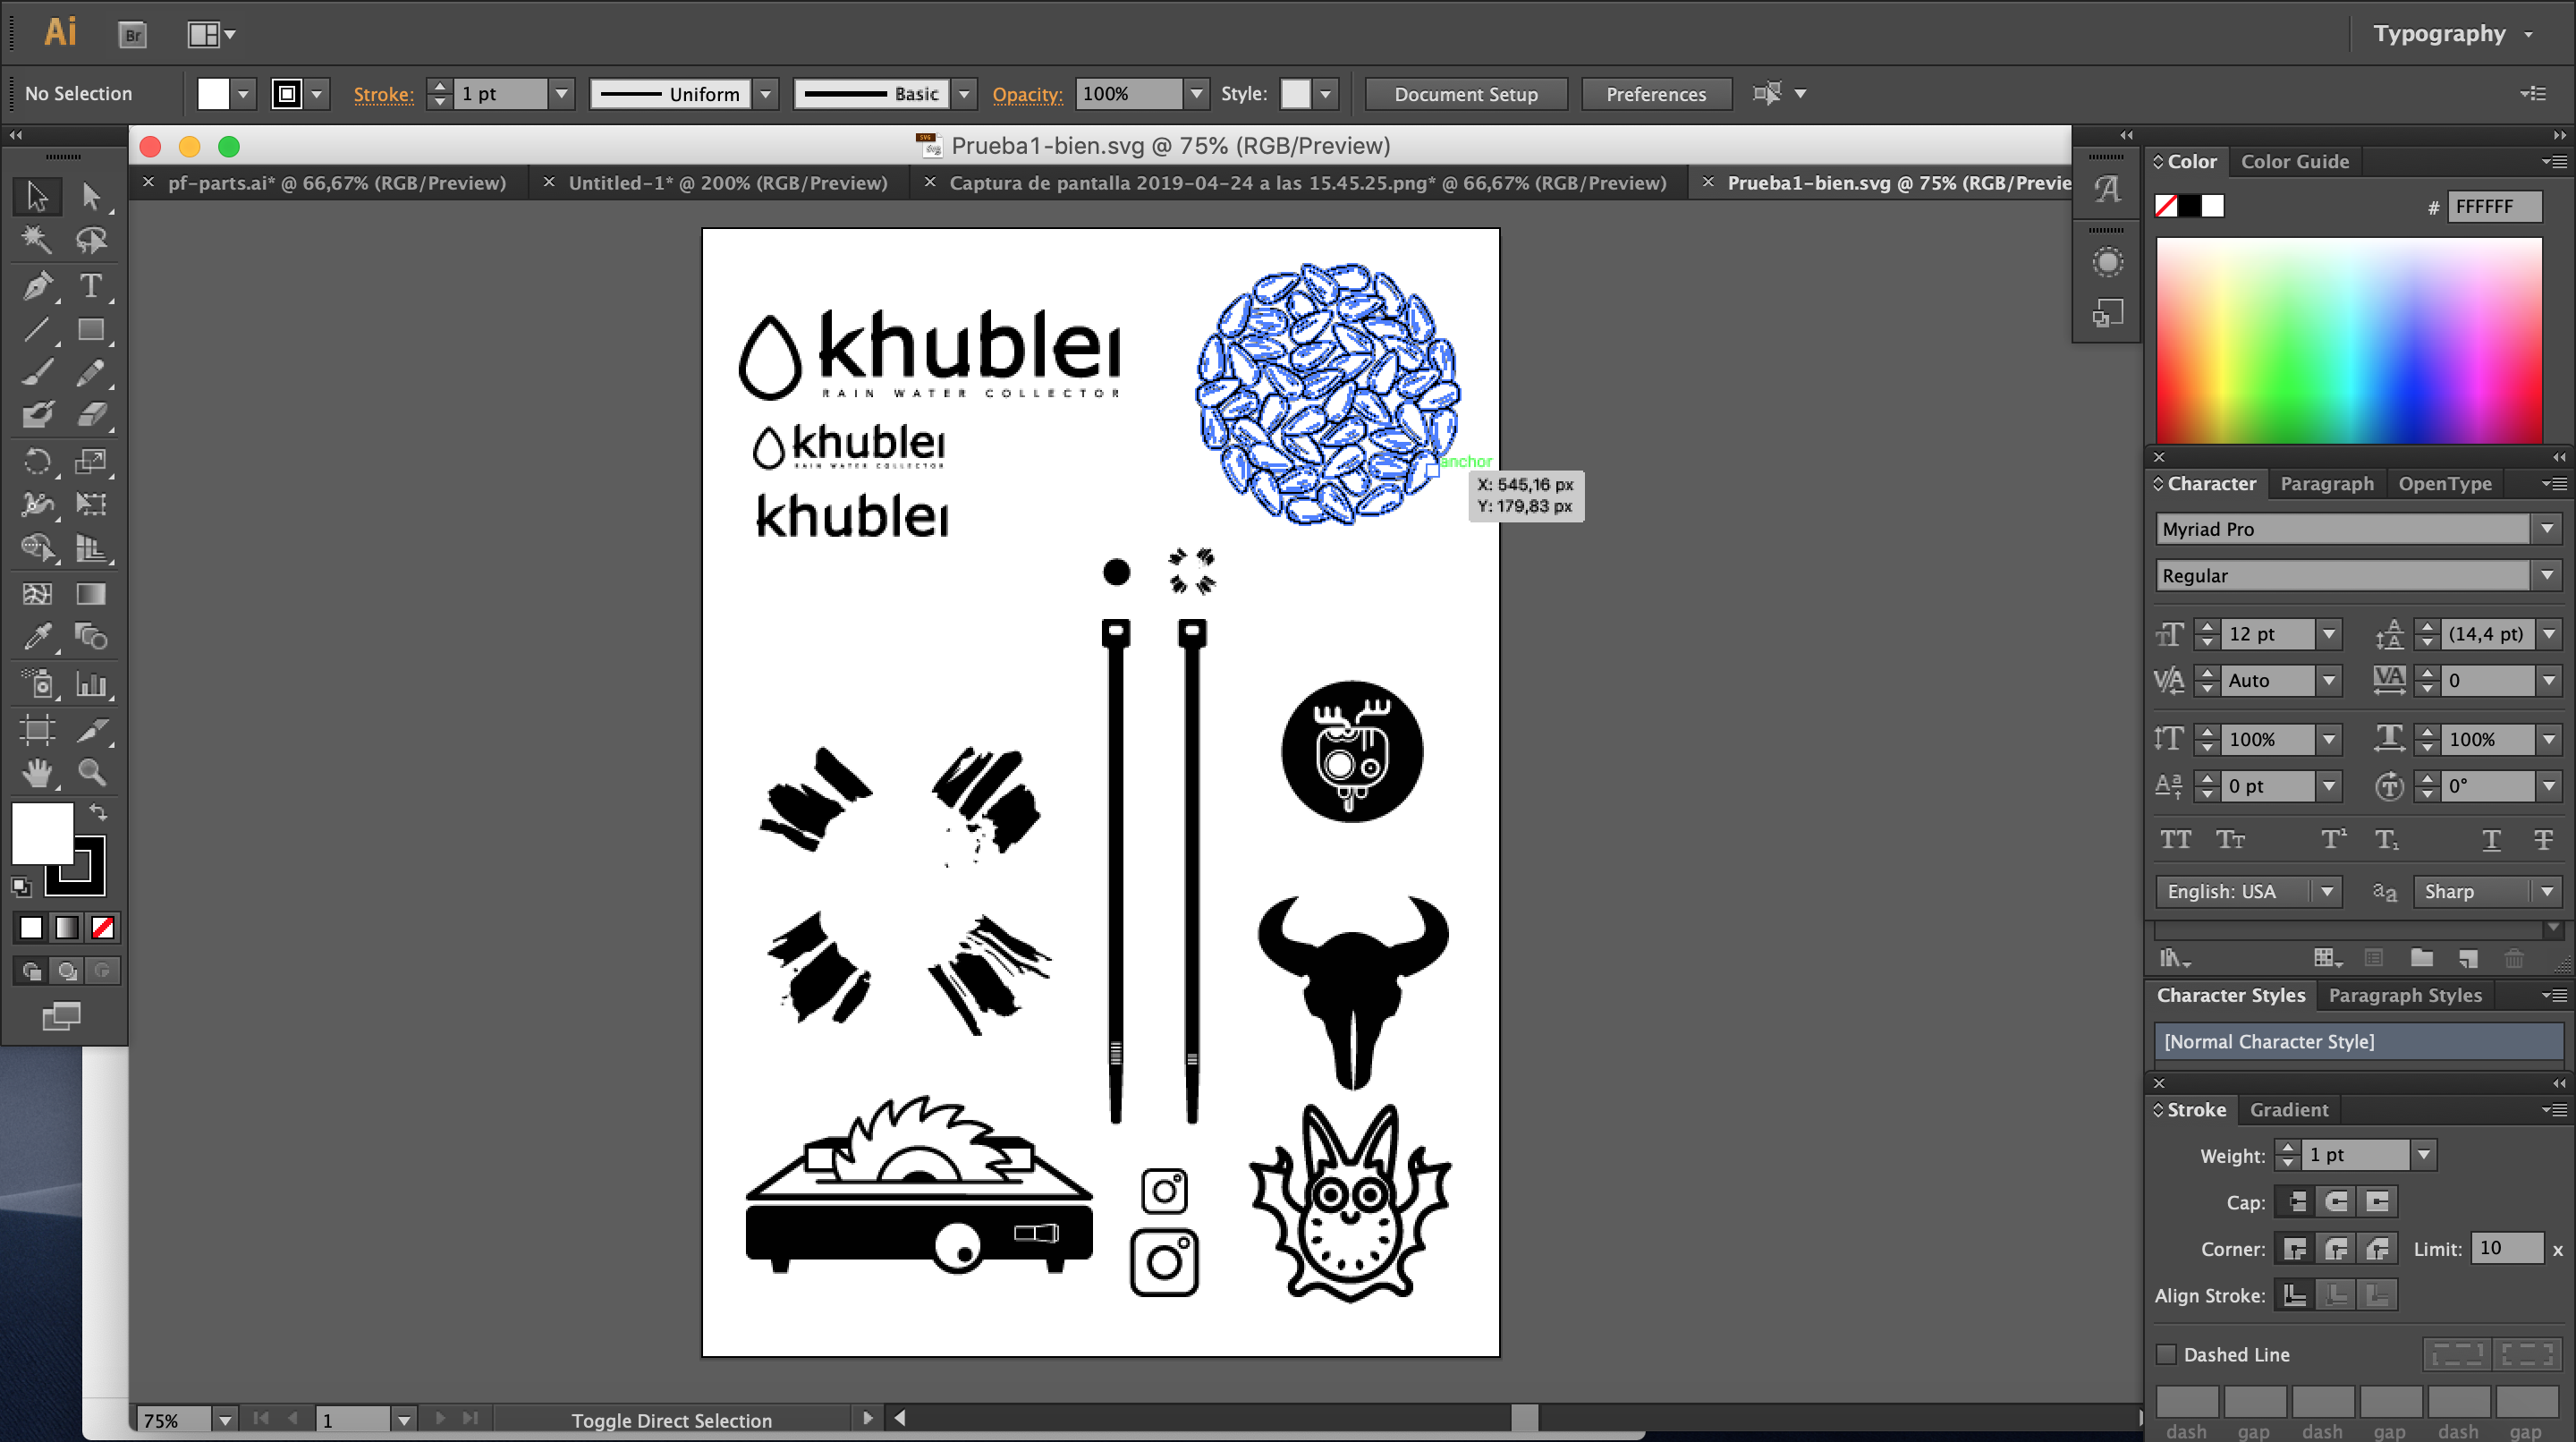
Task: Toggle All Caps text formatting
Action: point(2175,840)
